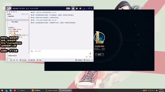Viewport: 165px width, 92px height.
Task: Open the channel template dropdown in the bottom bar
Action: tap(79, 60)
